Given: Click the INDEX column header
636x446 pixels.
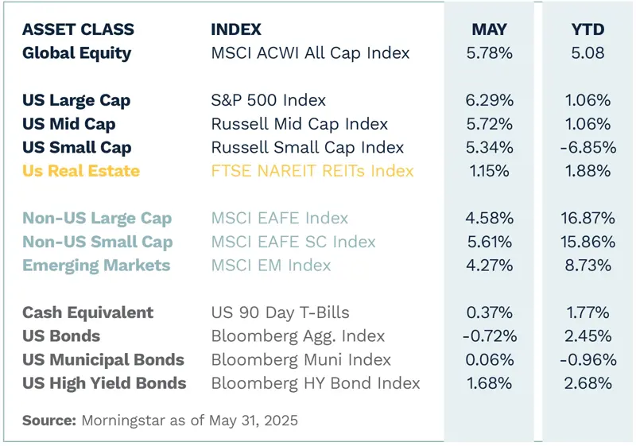Looking at the screenshot, I should (x=236, y=30).
